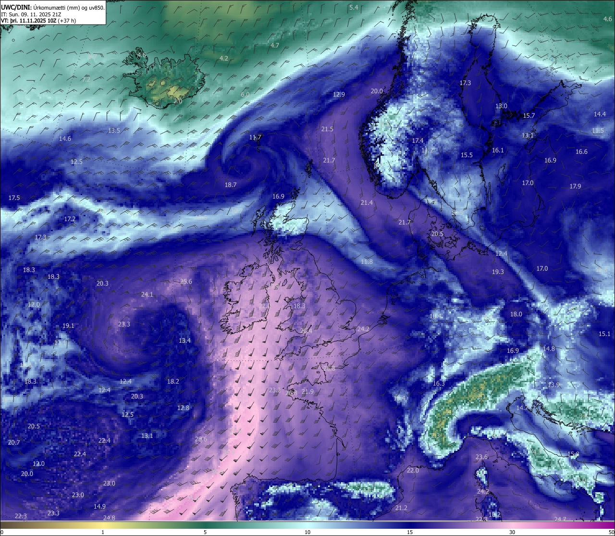615x536 pixels.
Task: Click the 'IT: Sun. 09. 11. 2025 21Z' line
Action: pos(31,14)
